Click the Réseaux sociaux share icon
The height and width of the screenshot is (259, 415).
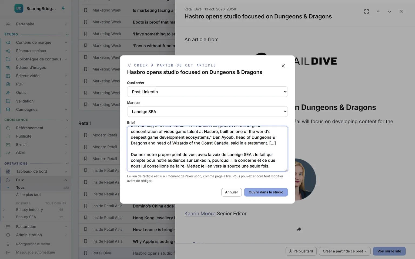click(8, 51)
